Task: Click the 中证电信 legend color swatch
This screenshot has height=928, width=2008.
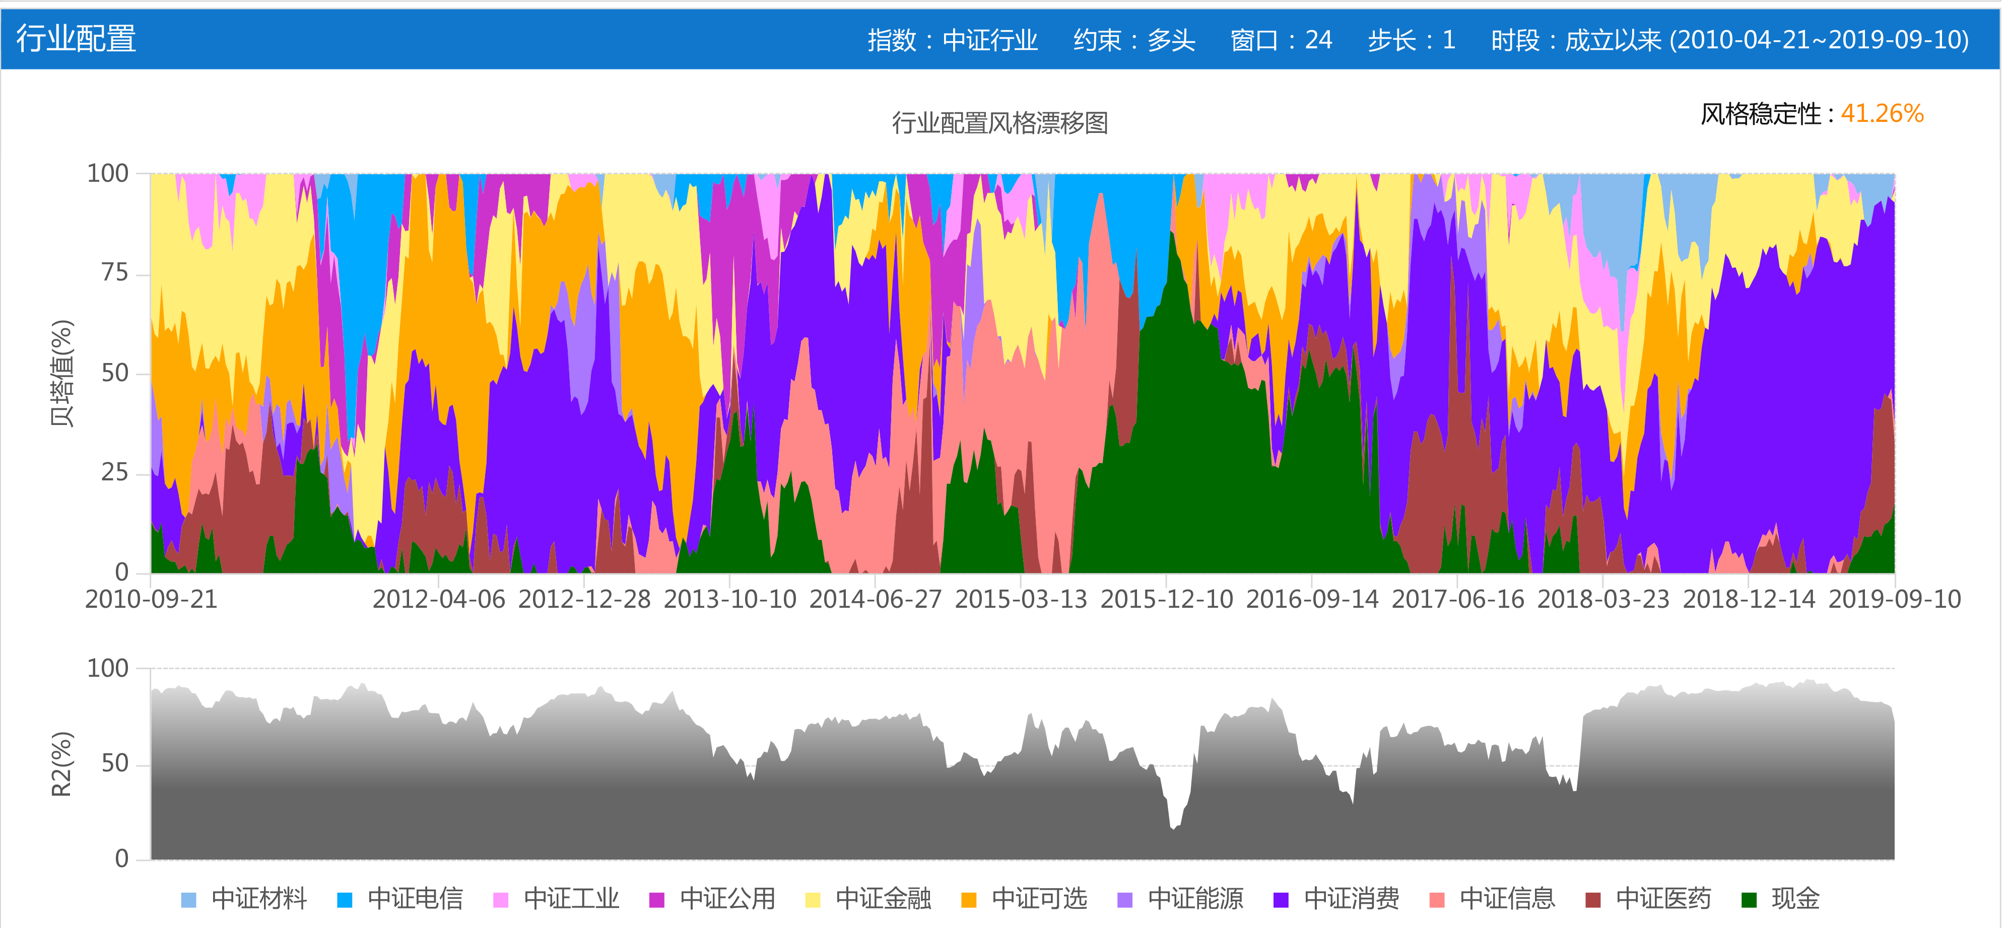Action: [x=345, y=900]
